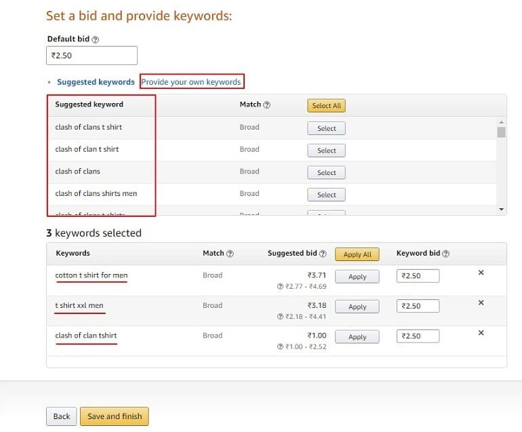
Task: Select the 'clash of clans shirts men' keyword
Action: click(x=326, y=195)
